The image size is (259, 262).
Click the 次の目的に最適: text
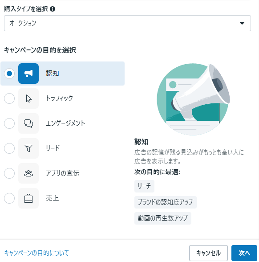pyautogui.click(x=157, y=172)
